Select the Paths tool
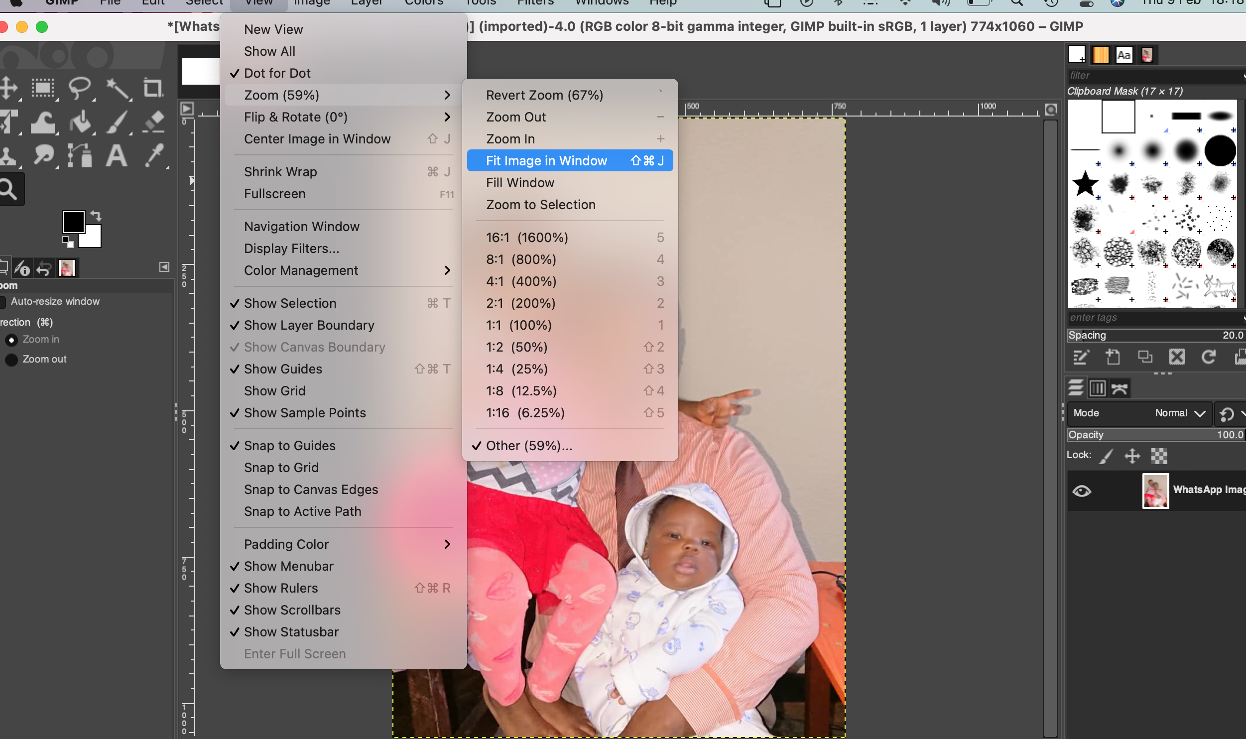The image size is (1246, 739). click(80, 156)
